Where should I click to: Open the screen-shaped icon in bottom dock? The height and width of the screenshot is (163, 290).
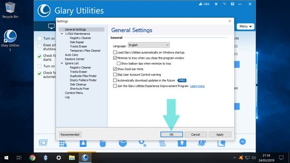pyautogui.click(x=43, y=143)
